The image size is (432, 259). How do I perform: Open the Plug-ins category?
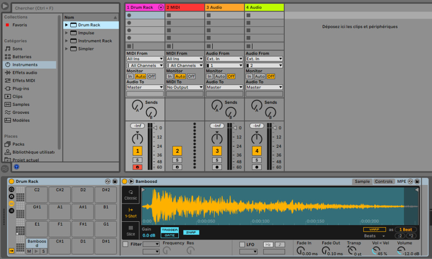click(21, 88)
